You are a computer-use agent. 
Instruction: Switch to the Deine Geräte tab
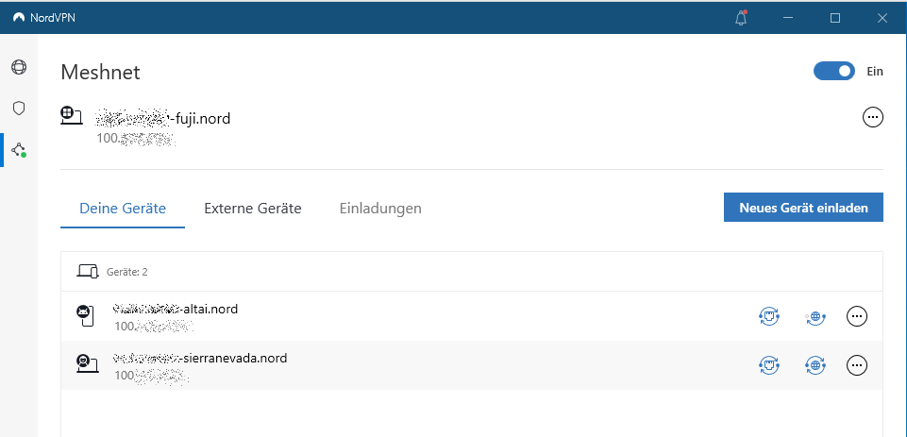pyautogui.click(x=123, y=209)
